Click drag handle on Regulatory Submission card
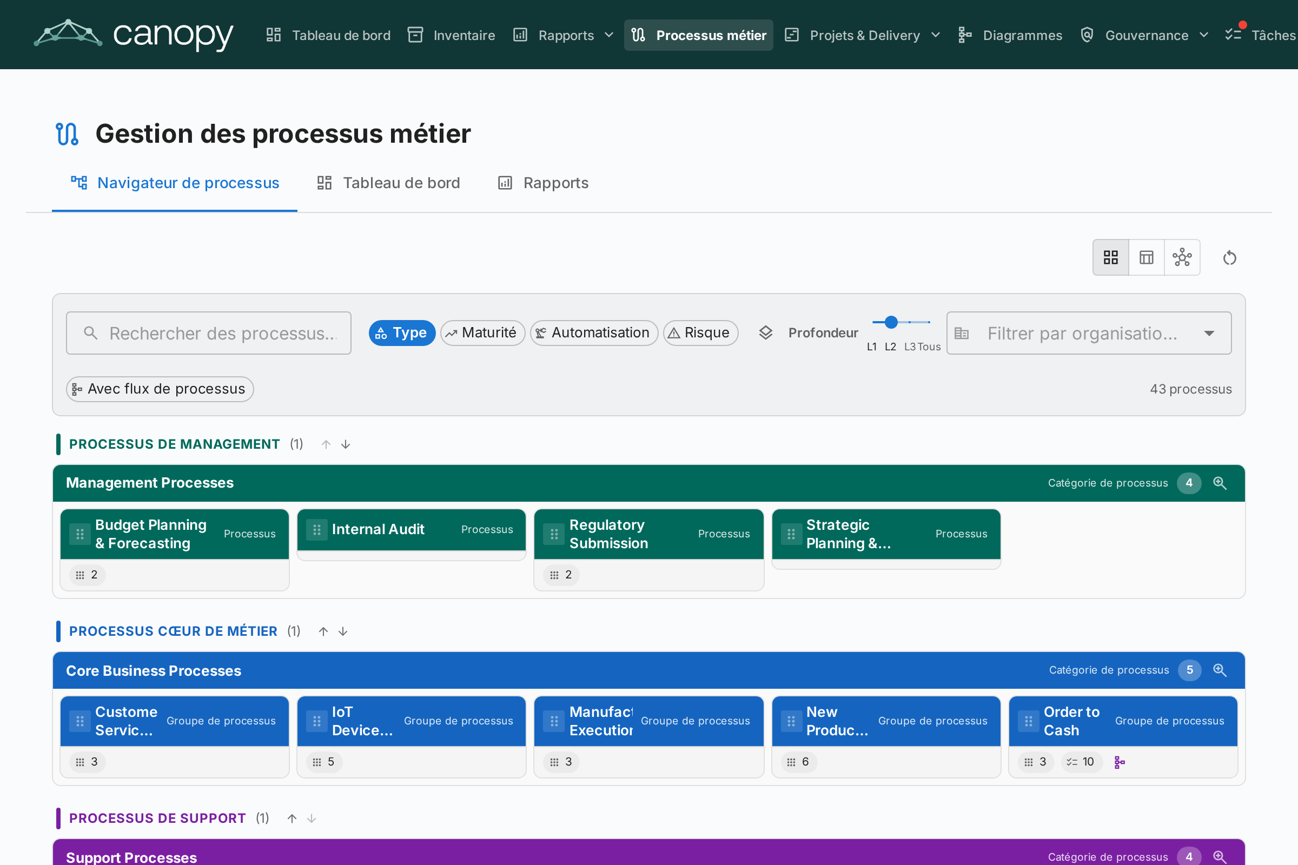 (554, 534)
